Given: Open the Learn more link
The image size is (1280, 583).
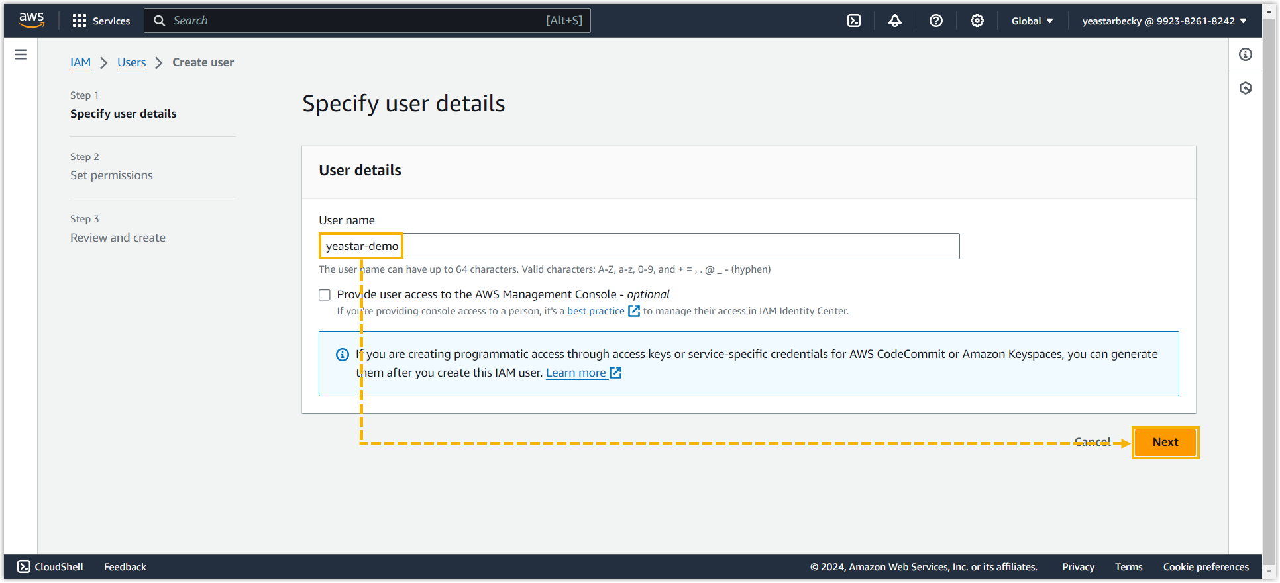Looking at the screenshot, I should coord(576,373).
